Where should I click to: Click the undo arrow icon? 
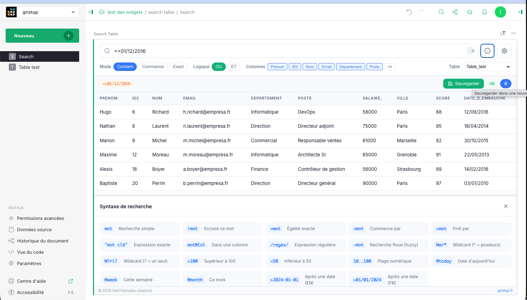(x=409, y=12)
